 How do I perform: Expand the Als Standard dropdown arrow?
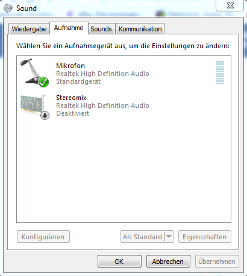tap(169, 237)
